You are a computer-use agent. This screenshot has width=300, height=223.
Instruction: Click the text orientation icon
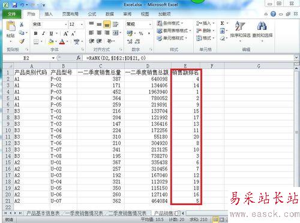click(110, 41)
